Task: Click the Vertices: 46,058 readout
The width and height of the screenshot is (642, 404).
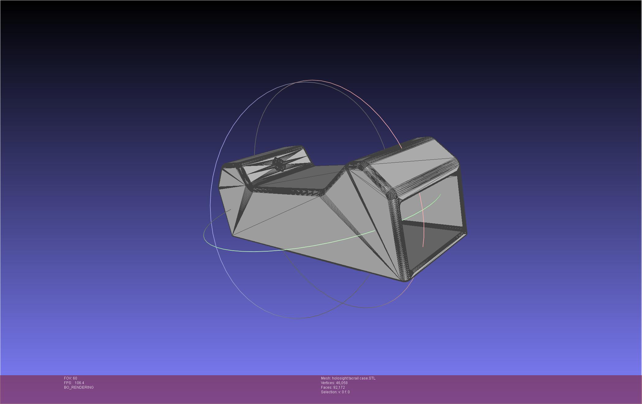Action: tap(334, 383)
